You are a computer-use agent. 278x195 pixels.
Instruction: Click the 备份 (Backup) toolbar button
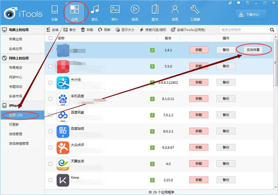click(69, 30)
